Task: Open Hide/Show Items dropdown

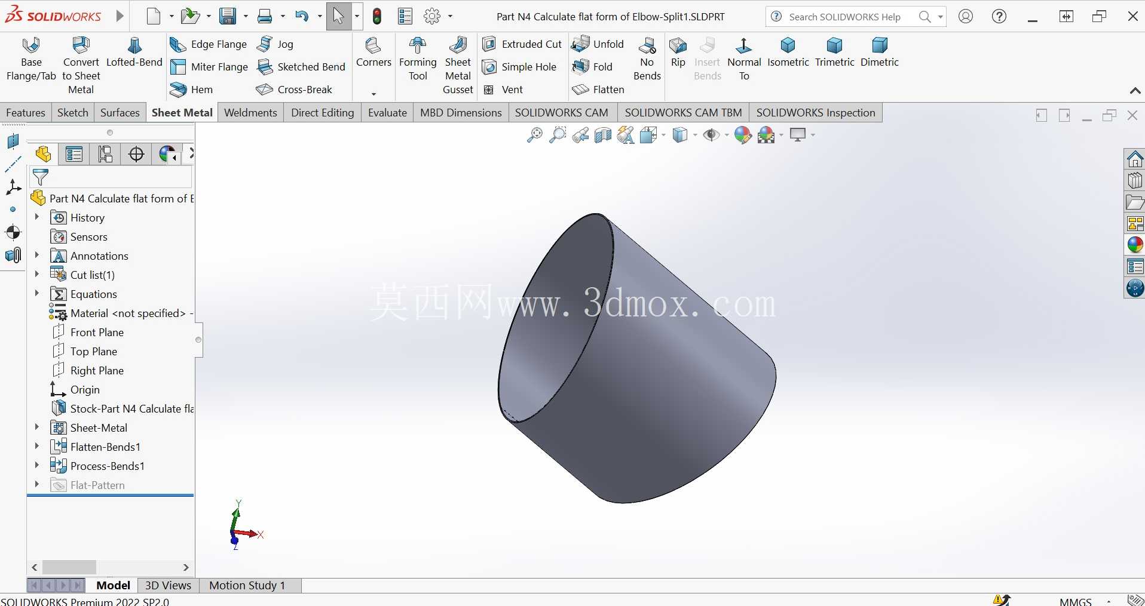Action: [727, 136]
